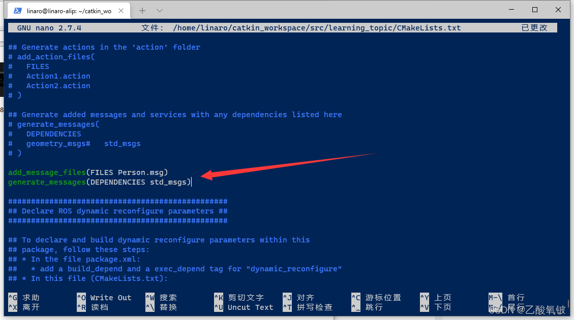Viewport: 574px width, 320px height.
Task: Click the ^J 对齐 justify shortcut
Action: [298, 297]
